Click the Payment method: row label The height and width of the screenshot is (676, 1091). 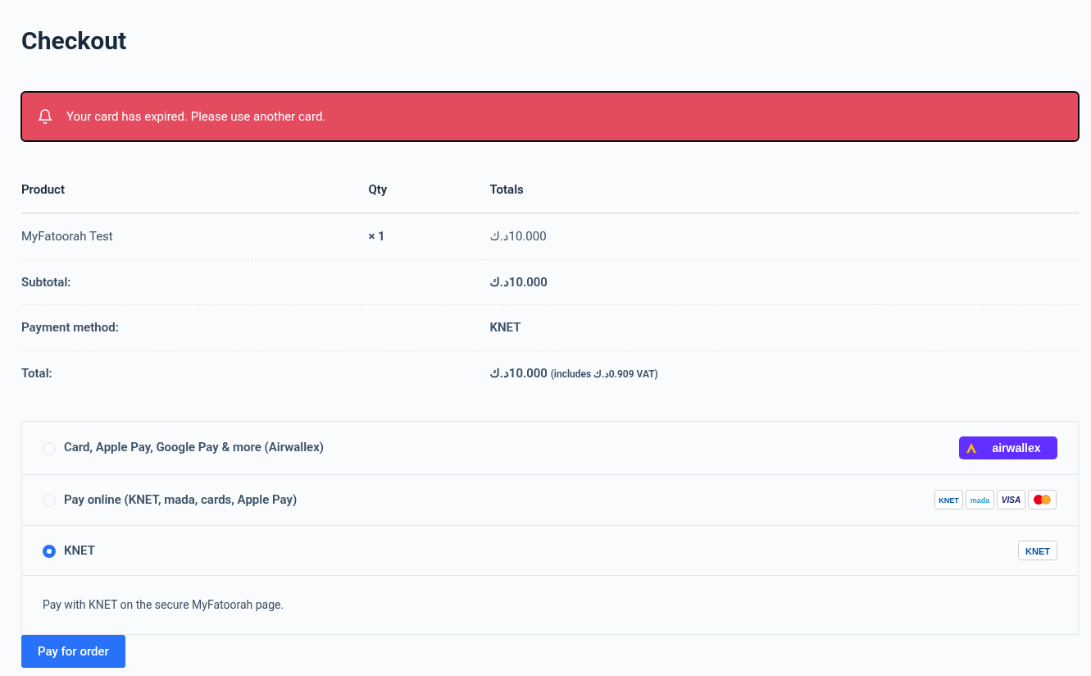click(70, 327)
